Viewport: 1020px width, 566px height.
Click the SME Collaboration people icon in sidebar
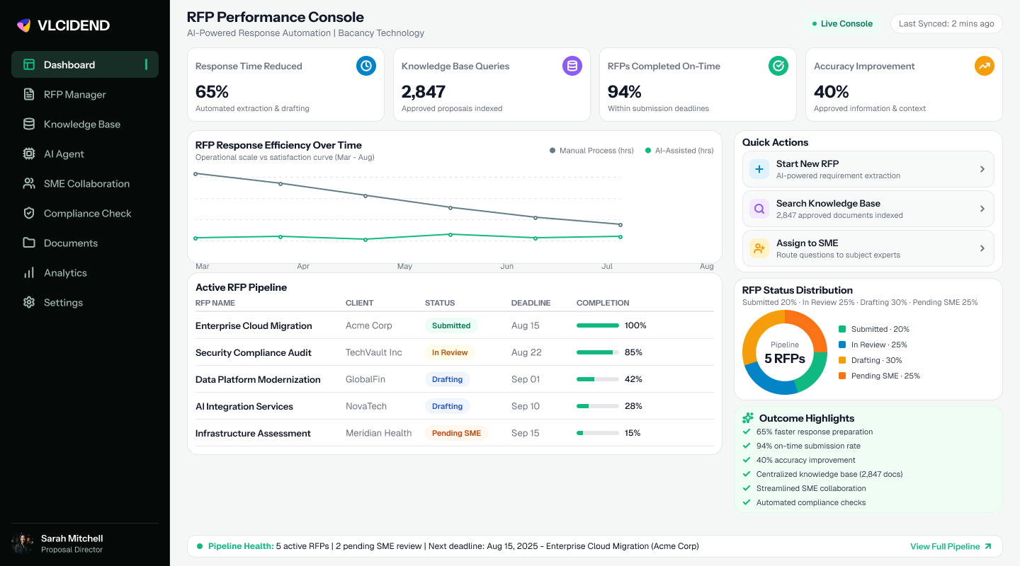(29, 183)
